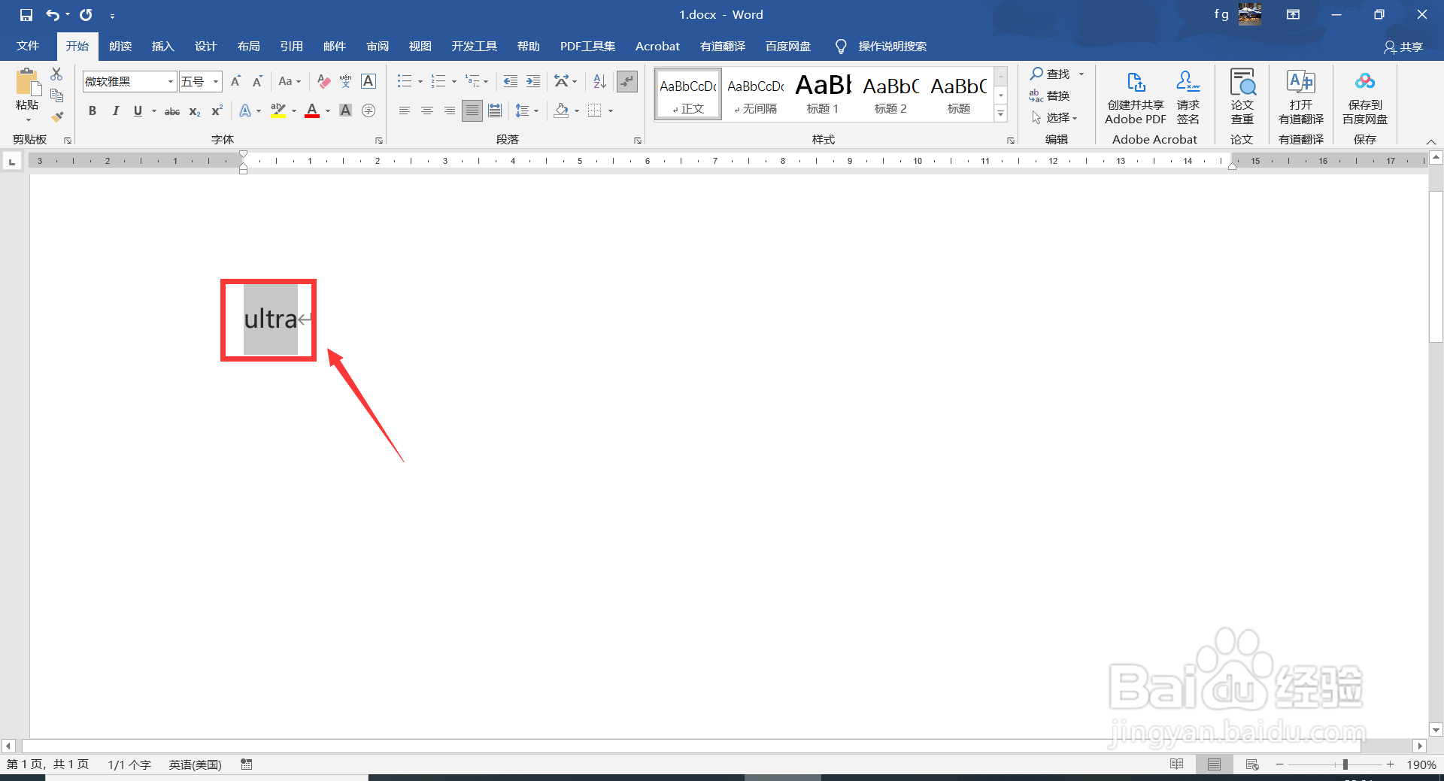Toggle Italic formatting
This screenshot has height=781, width=1444.
(x=115, y=111)
